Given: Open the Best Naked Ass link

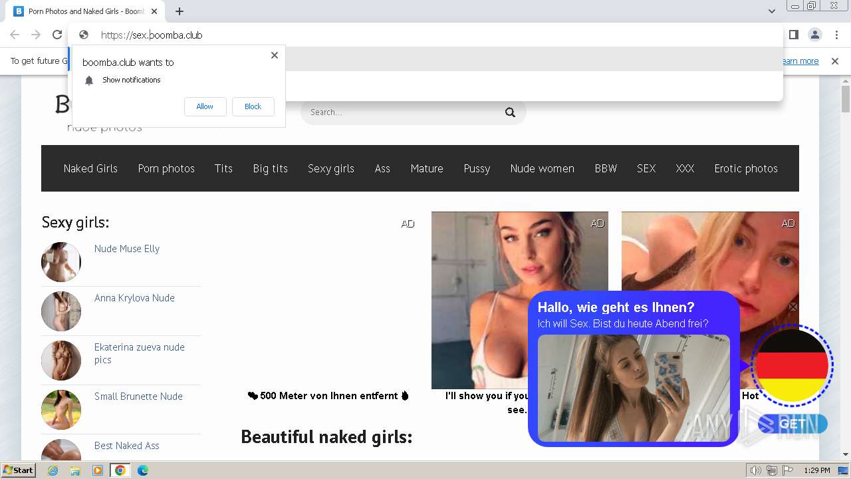Looking at the screenshot, I should (x=127, y=446).
